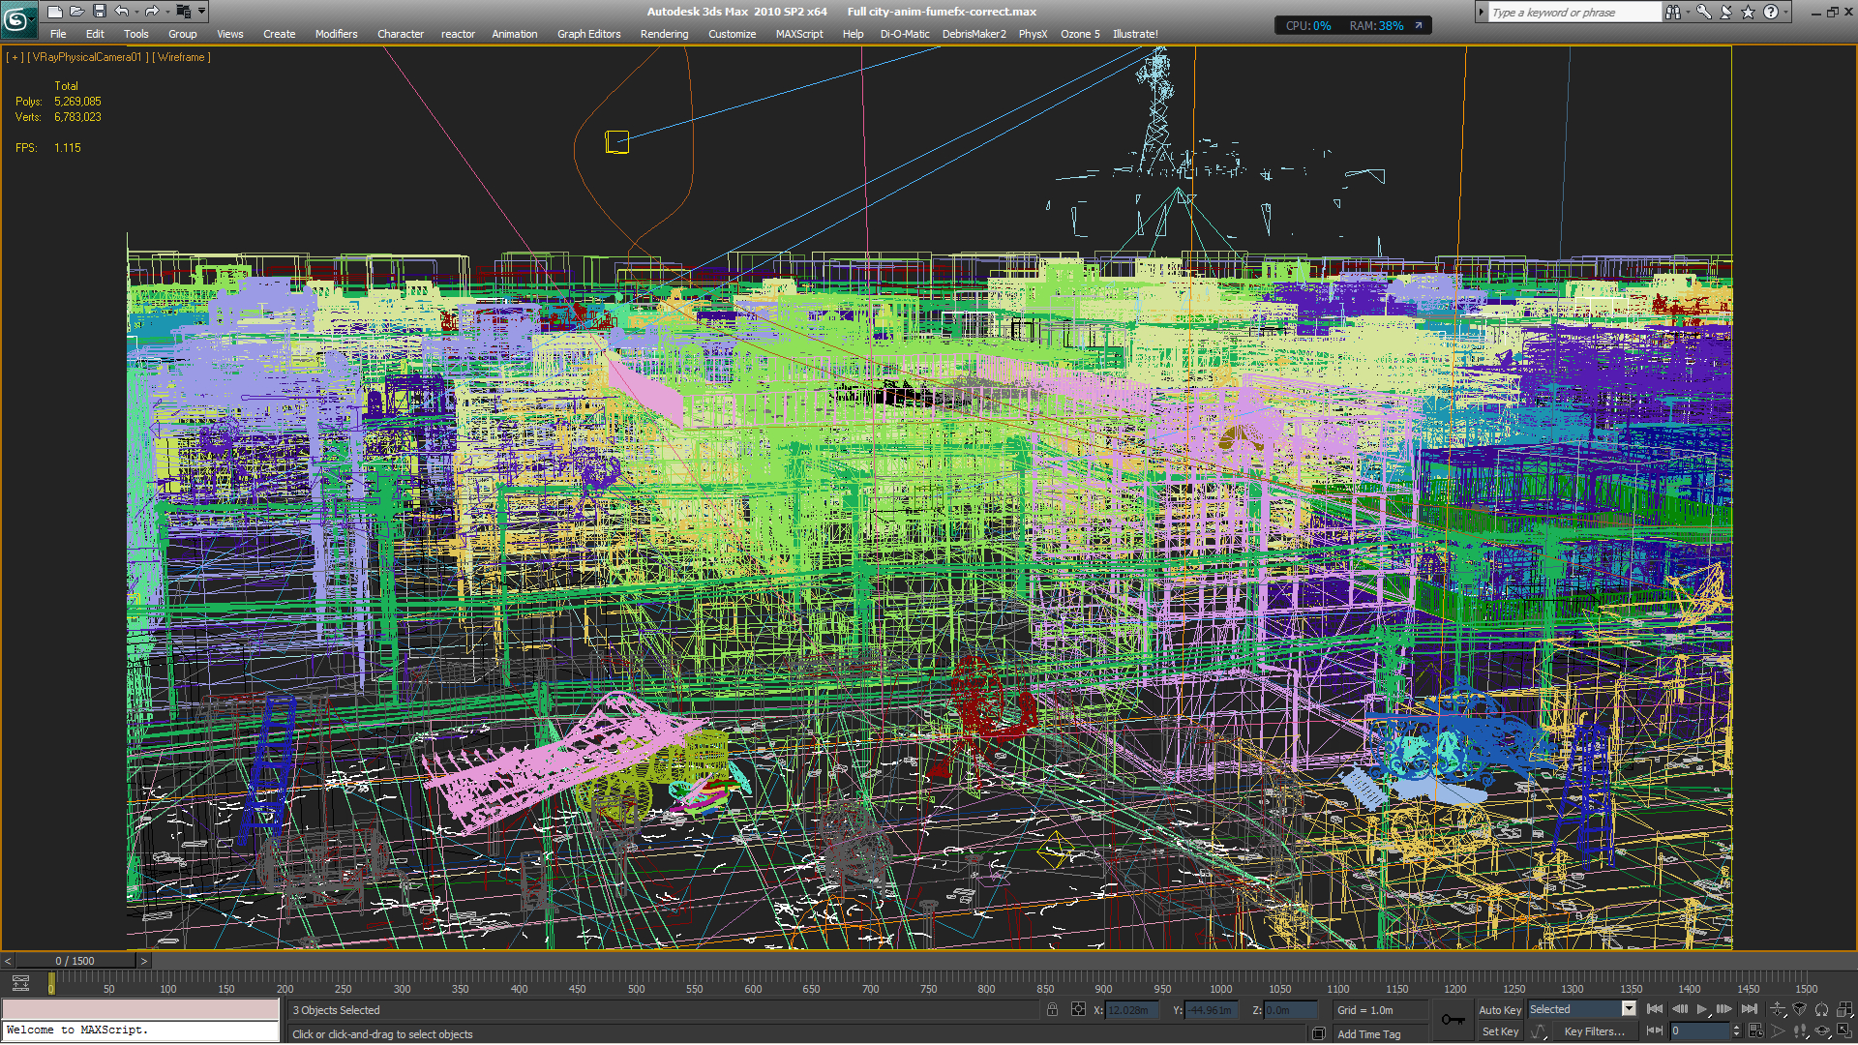
Task: Click the Favorites star icon
Action: 1748,12
